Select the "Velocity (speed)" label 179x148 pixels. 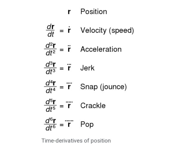tap(107, 30)
